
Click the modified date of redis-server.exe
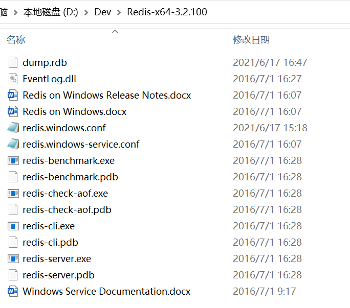[x=267, y=259]
